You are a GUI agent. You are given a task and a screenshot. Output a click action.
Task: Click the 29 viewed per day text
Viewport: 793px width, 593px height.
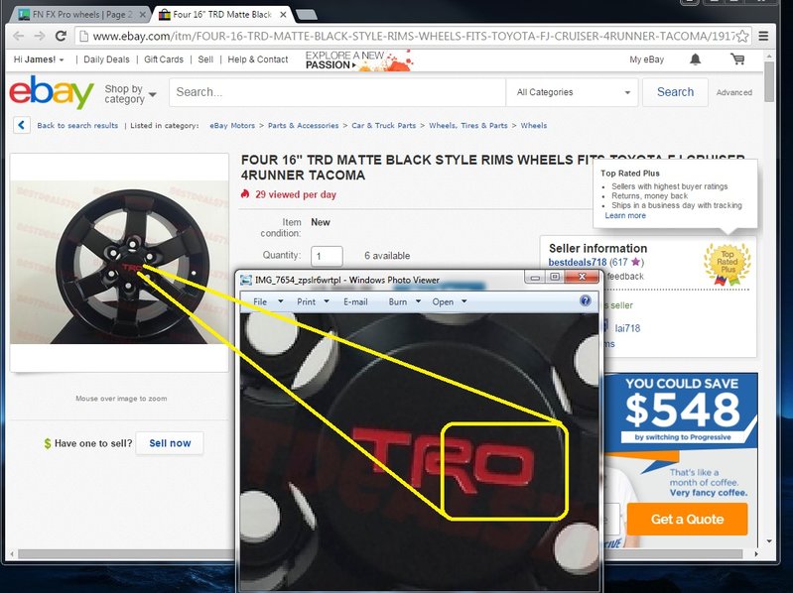tap(296, 194)
